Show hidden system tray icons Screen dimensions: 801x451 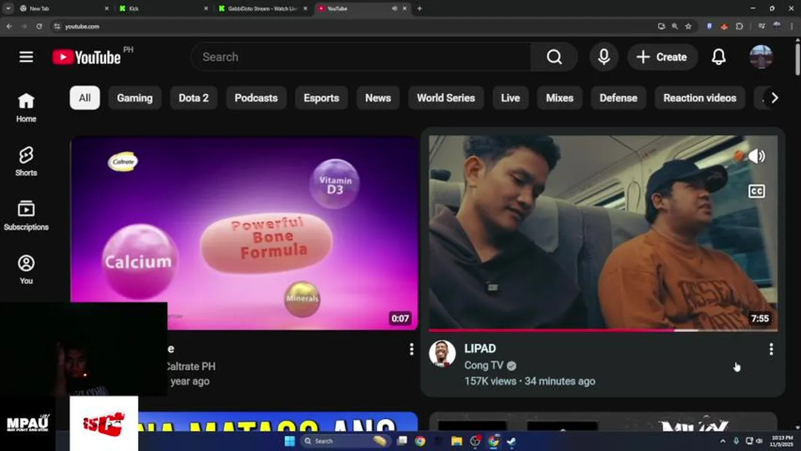[x=724, y=441]
